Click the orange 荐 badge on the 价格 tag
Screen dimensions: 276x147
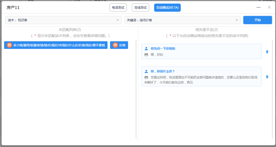tap(115, 45)
